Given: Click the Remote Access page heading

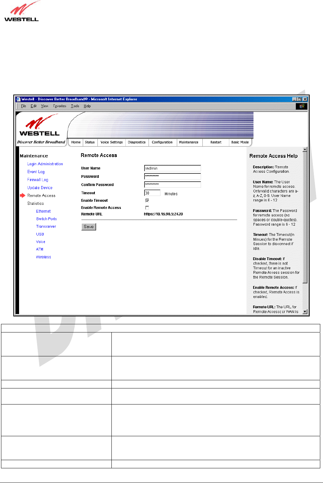Looking at the screenshot, I should tap(99, 155).
